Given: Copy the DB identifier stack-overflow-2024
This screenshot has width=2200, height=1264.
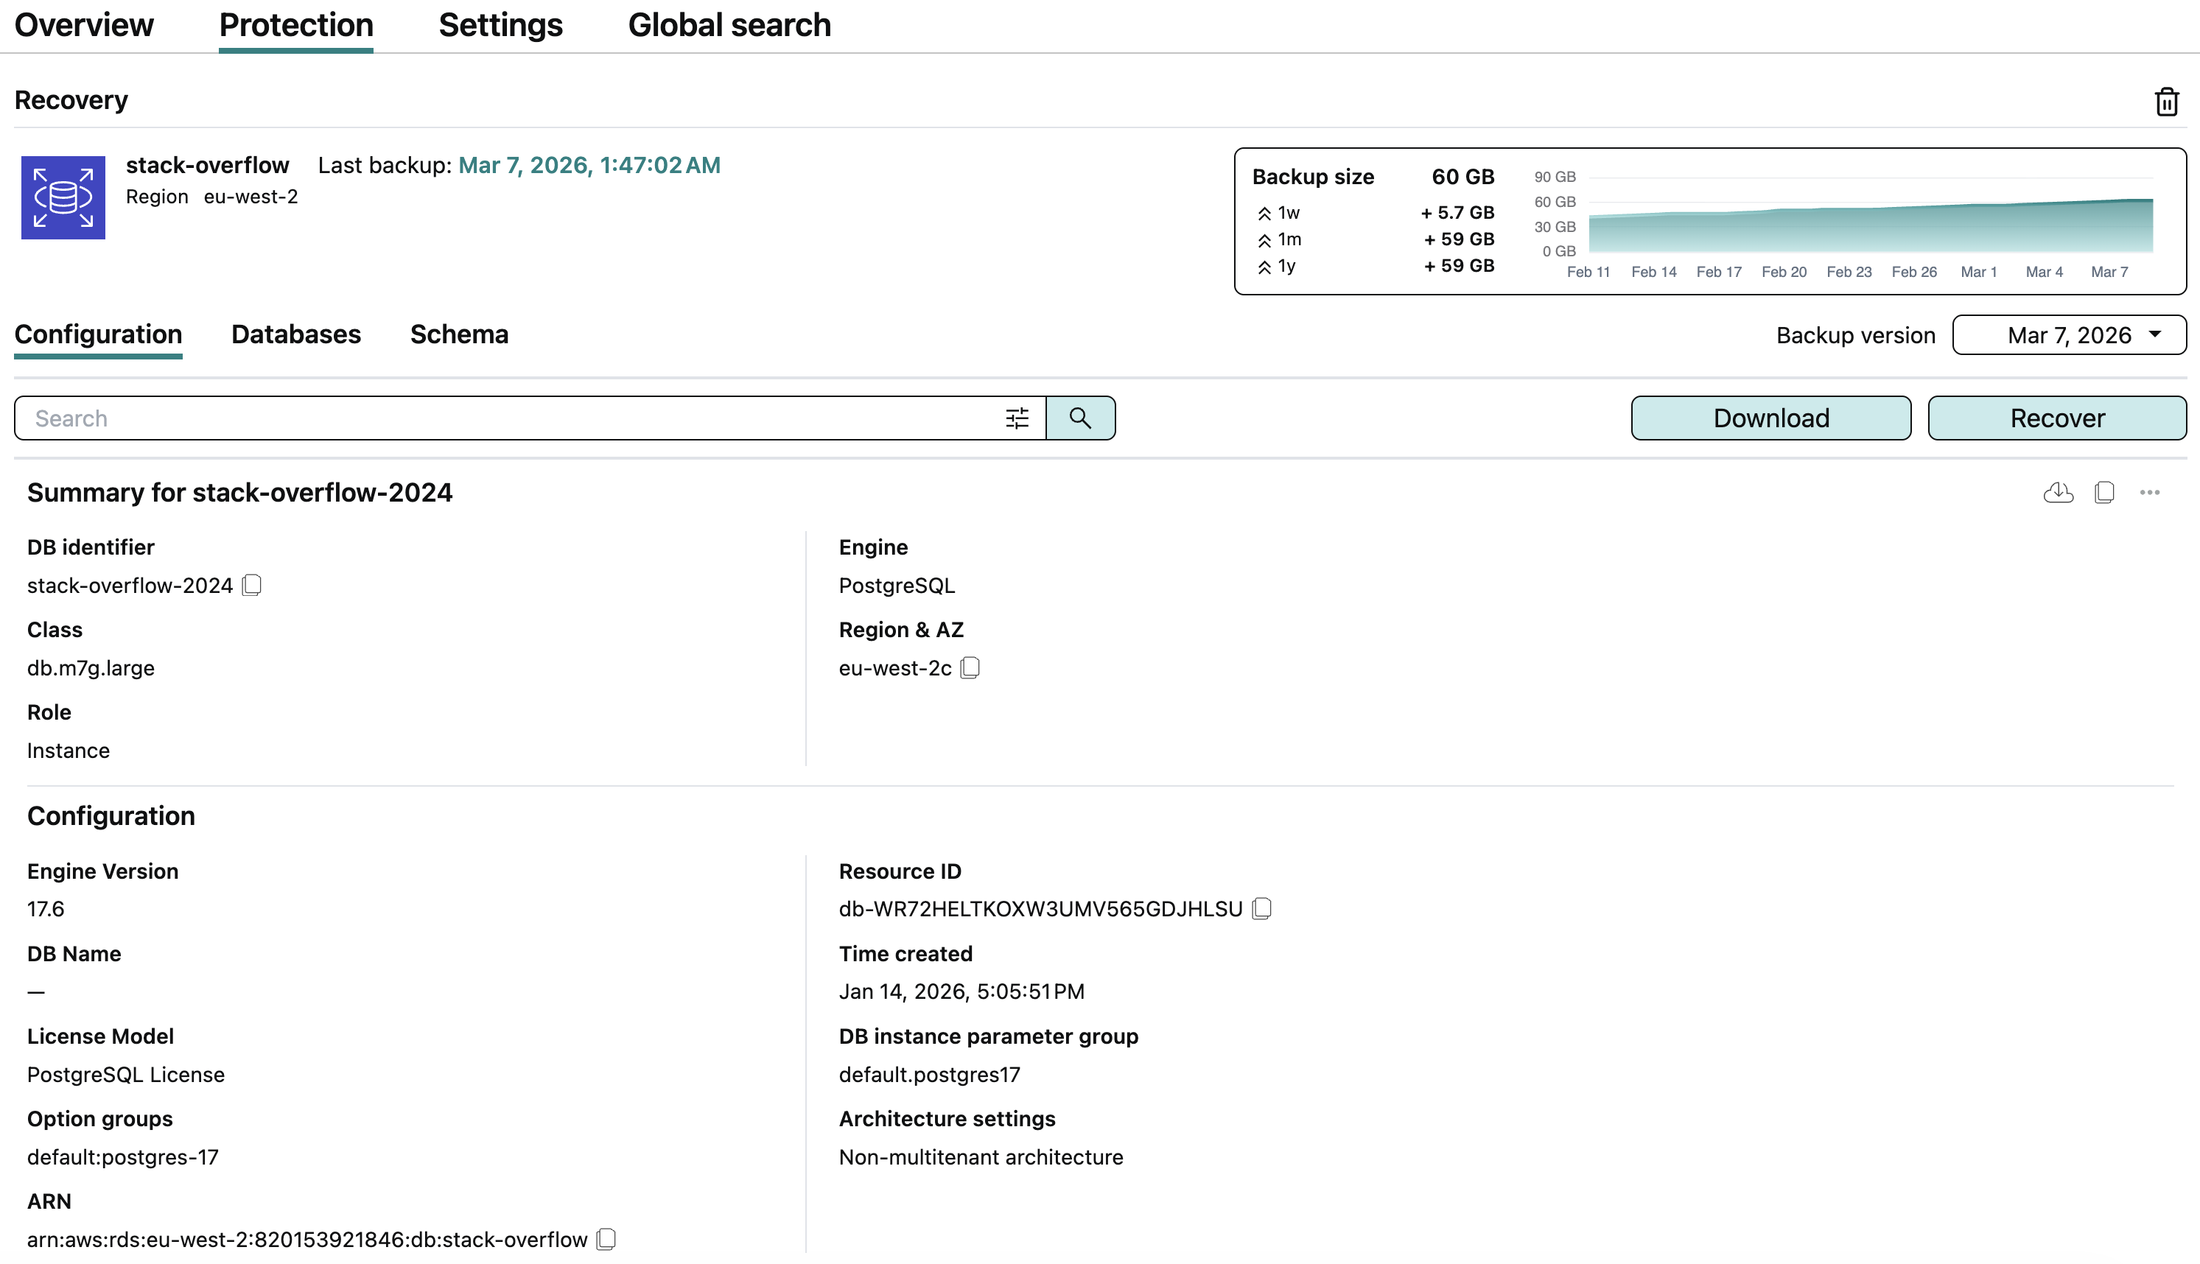Looking at the screenshot, I should pyautogui.click(x=252, y=585).
